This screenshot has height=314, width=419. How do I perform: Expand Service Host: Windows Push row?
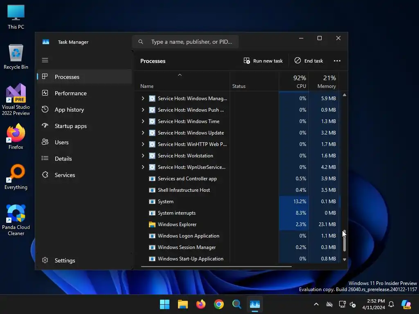(143, 110)
